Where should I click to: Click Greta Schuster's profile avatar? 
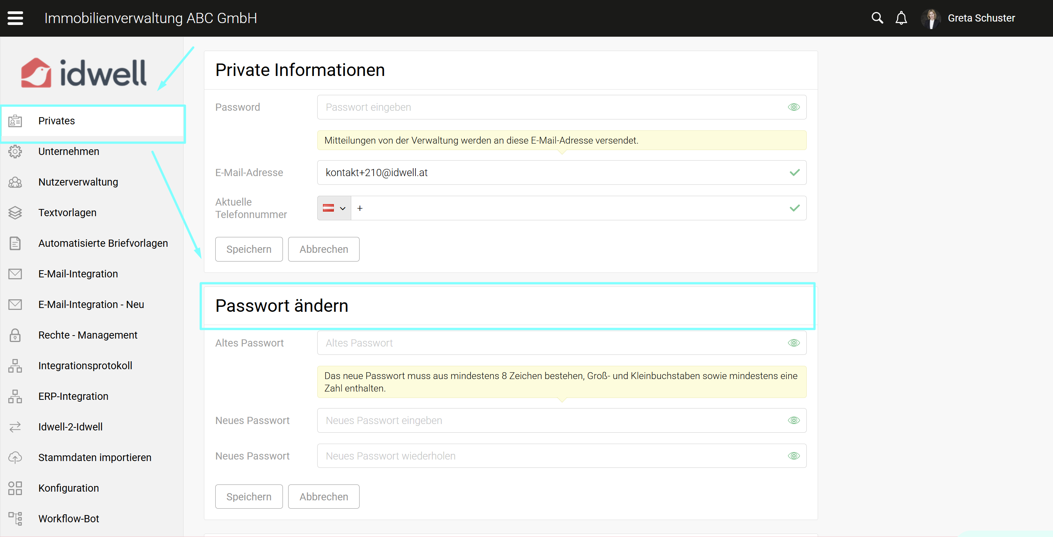931,19
